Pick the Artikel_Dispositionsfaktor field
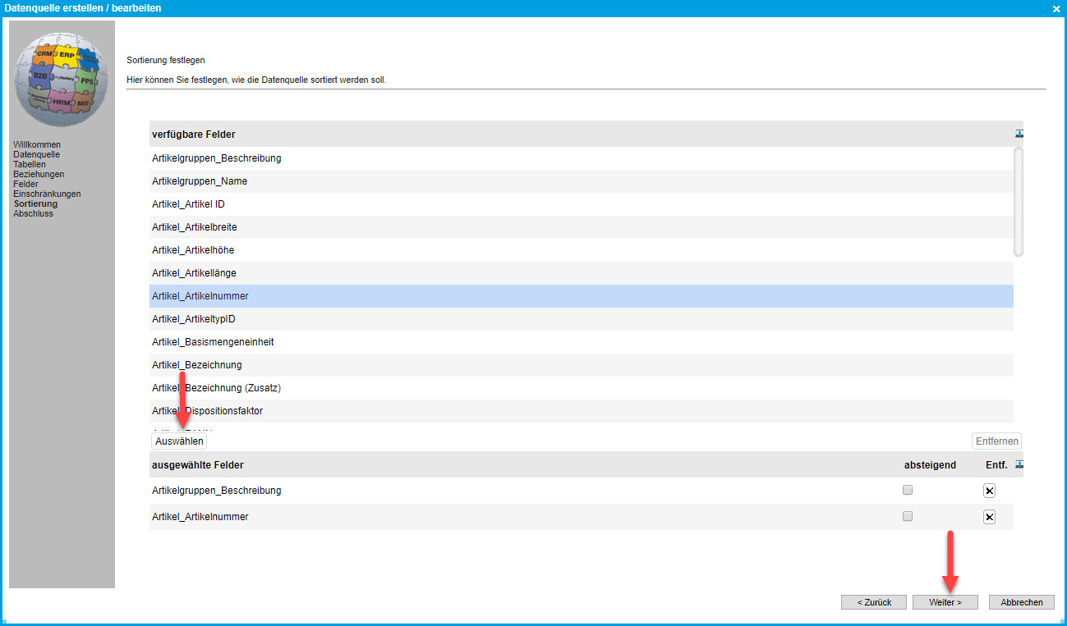The width and height of the screenshot is (1067, 626). pyautogui.click(x=582, y=411)
